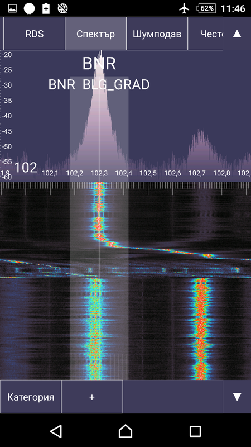Tap the 102,2 frequency label
The image size is (251, 447).
(x=75, y=173)
